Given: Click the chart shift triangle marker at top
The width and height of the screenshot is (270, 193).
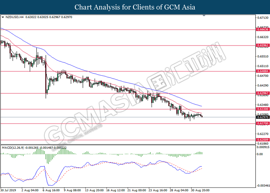Looking at the screenshot, I should [204, 16].
